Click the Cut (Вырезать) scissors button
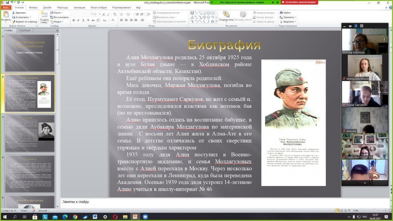393x221 pixels. 19,13
